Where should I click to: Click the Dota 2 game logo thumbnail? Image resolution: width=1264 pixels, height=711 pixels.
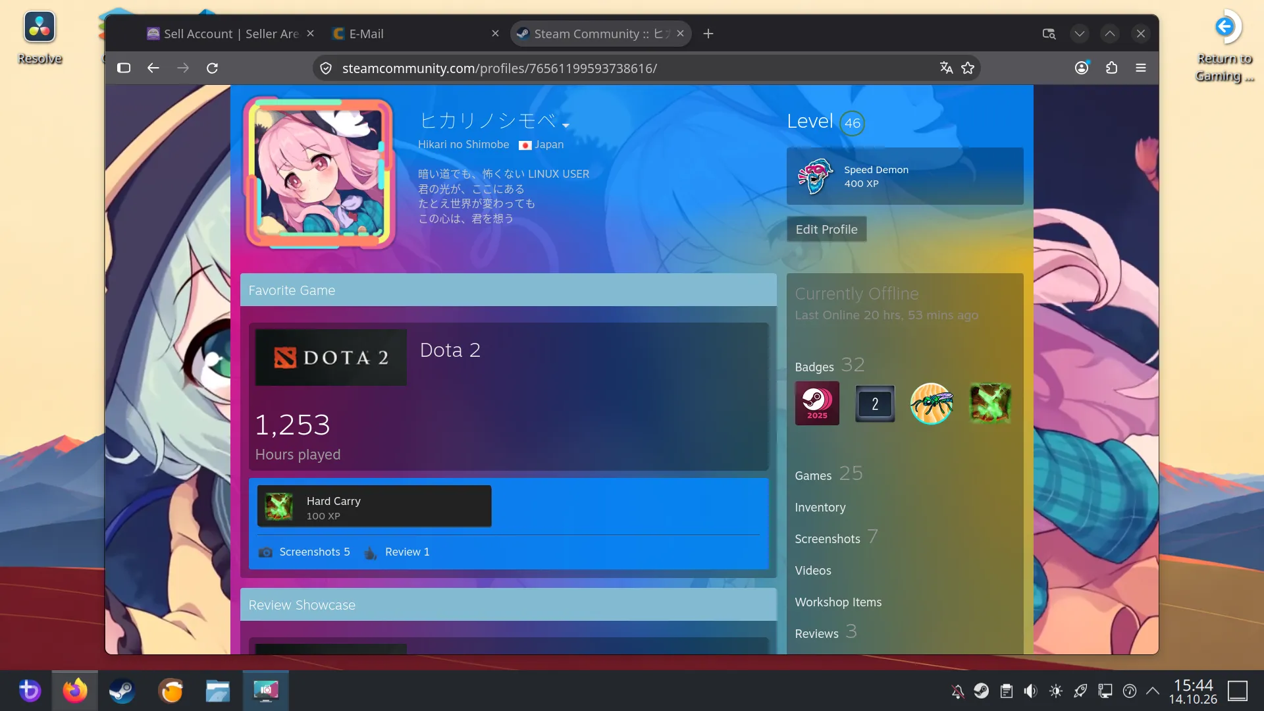point(330,357)
